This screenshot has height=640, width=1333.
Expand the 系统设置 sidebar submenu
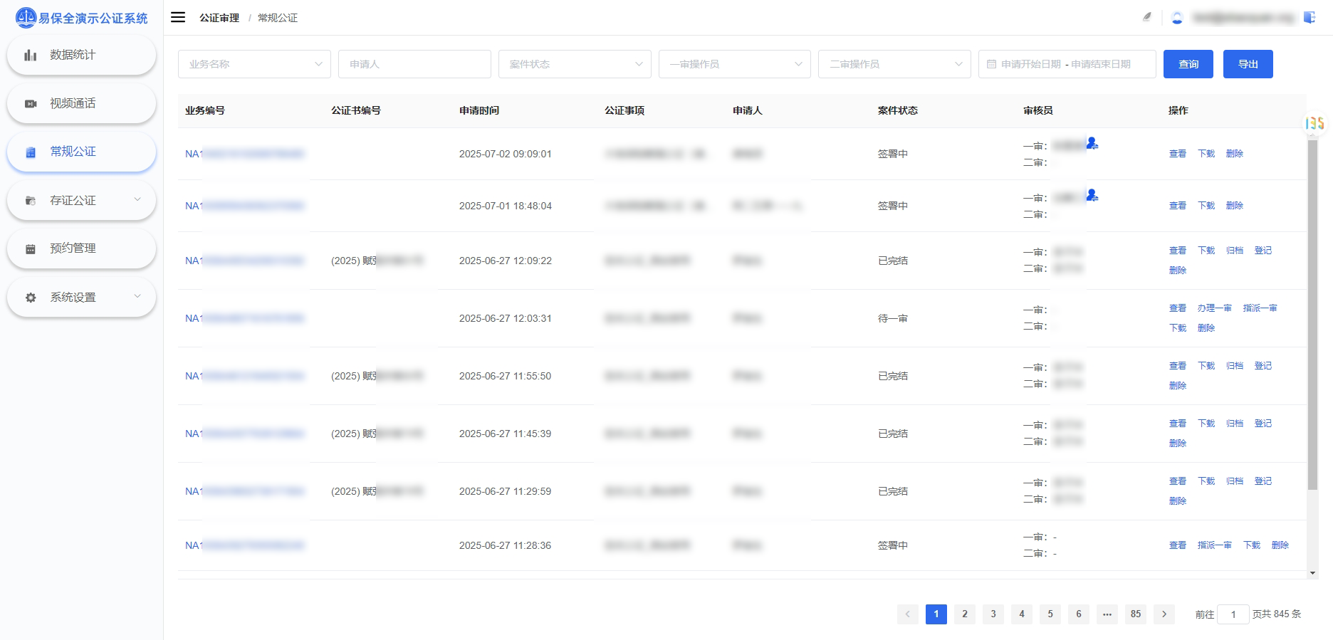(81, 298)
